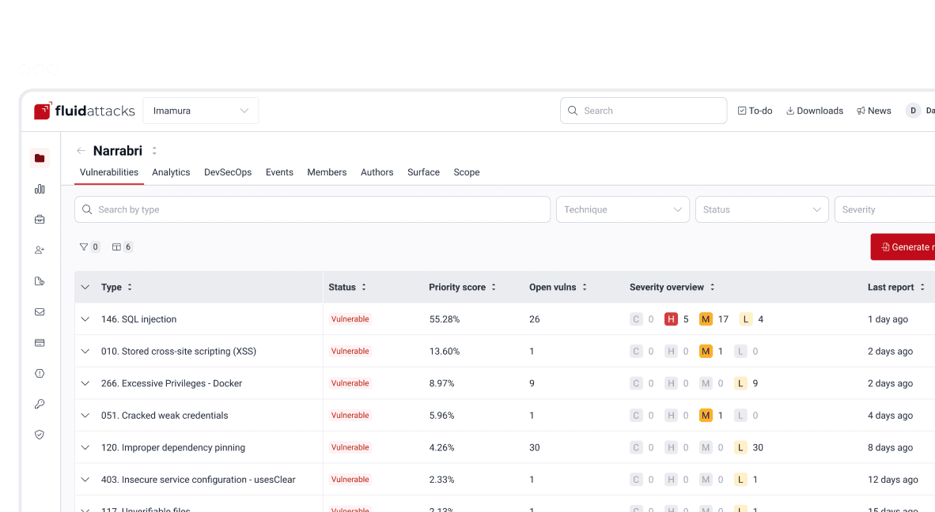Click the Low badge for Improper dependency pinning
935x512 pixels.
coord(740,448)
